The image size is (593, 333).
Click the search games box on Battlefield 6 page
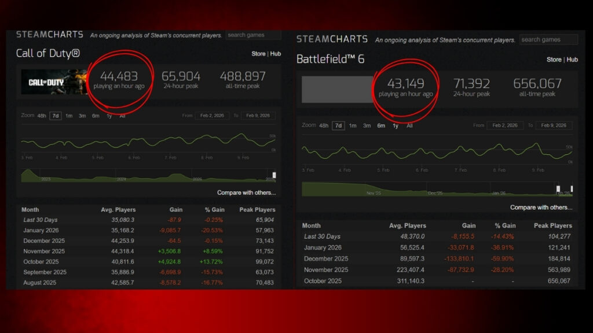tap(548, 39)
